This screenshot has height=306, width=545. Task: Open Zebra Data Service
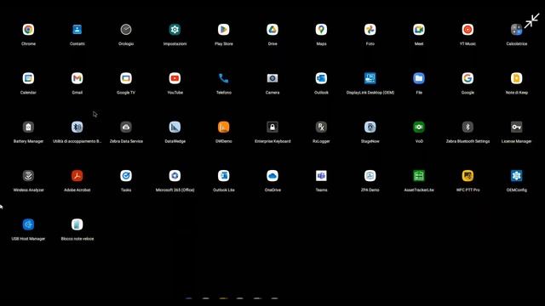click(x=126, y=127)
